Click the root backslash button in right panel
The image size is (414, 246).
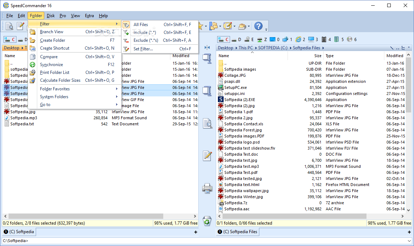[x=392, y=48]
